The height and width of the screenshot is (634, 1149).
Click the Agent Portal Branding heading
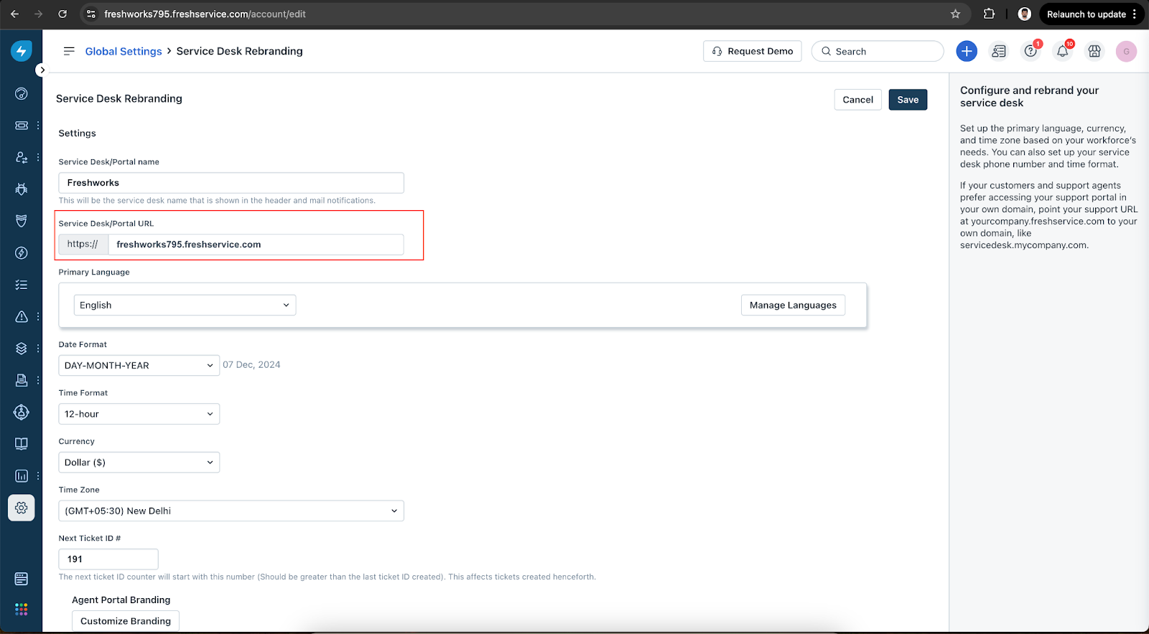(x=121, y=600)
